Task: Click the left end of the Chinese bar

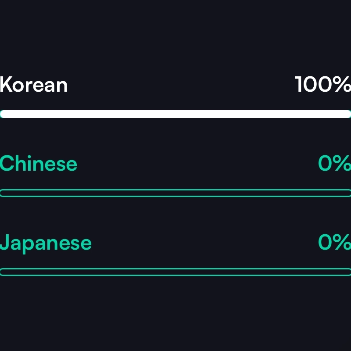Action: [4, 193]
